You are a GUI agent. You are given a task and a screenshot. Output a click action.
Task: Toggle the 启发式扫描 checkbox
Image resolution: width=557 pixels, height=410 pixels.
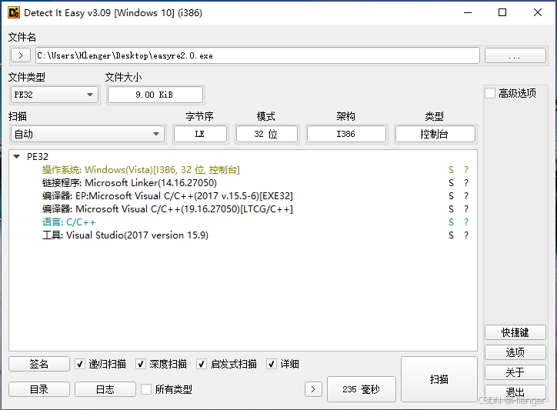click(x=202, y=364)
